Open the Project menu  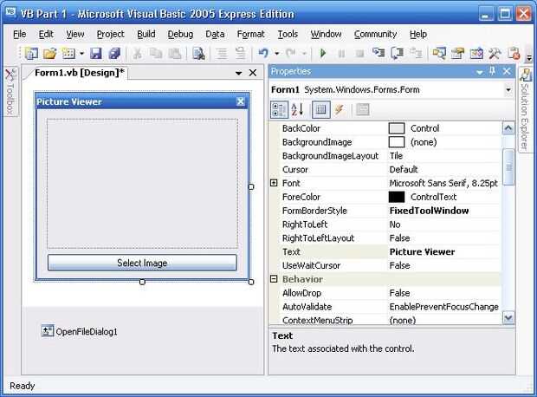[x=110, y=35]
